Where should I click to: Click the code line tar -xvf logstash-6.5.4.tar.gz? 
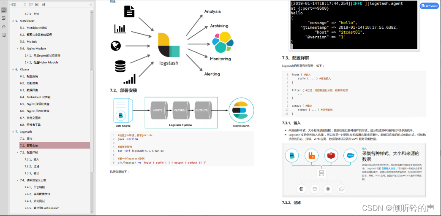[x=141, y=151]
